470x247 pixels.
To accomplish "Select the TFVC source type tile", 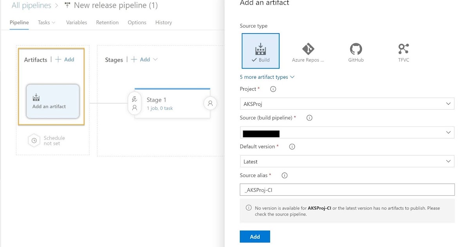I will coord(403,50).
